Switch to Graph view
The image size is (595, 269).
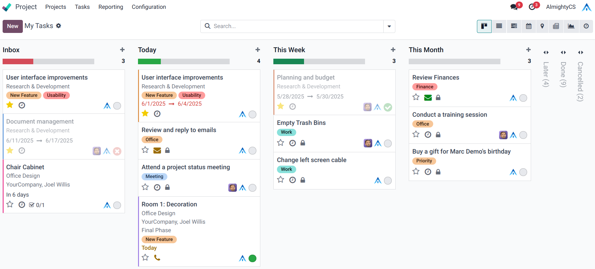(x=571, y=26)
